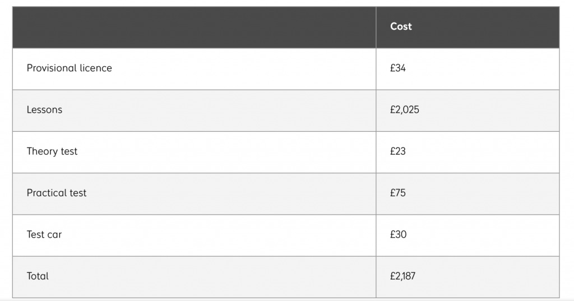Click the £75 practical test cost
This screenshot has height=301, width=574.
pyautogui.click(x=397, y=193)
